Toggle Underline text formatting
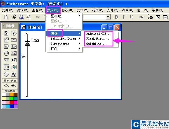This screenshot has height=129, width=169. [x=131, y=17]
